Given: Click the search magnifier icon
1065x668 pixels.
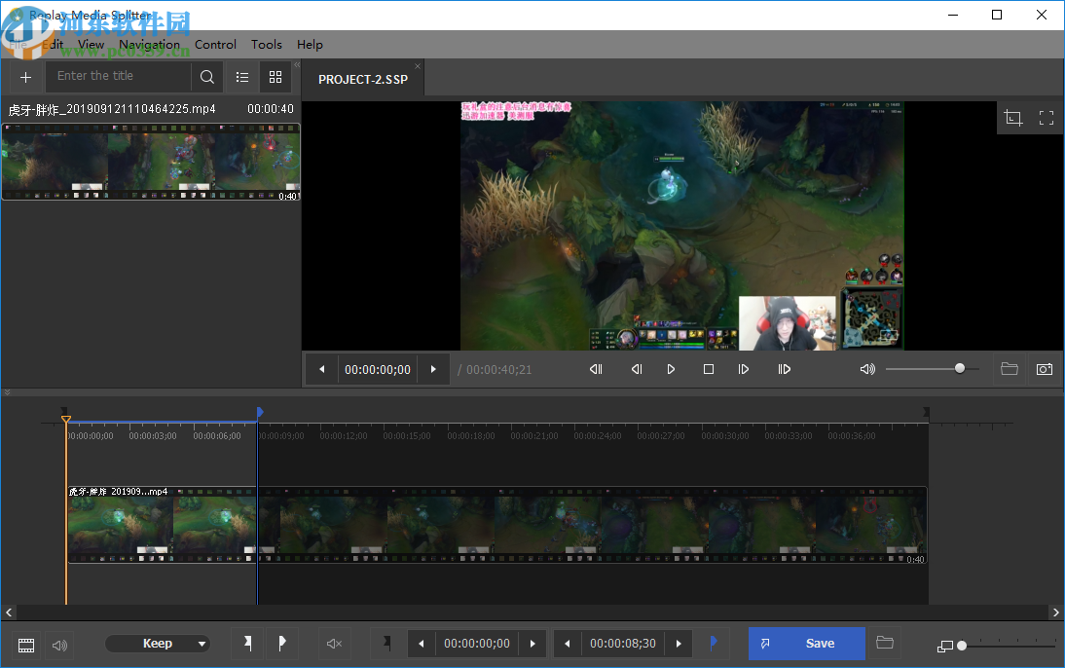Looking at the screenshot, I should pyautogui.click(x=206, y=76).
